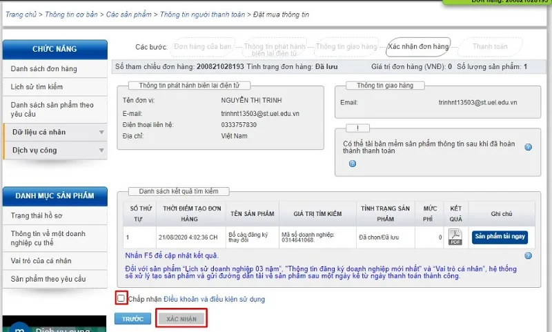This screenshot has width=552, height=332.
Task: Select step Thanh toán
Action: (490, 46)
